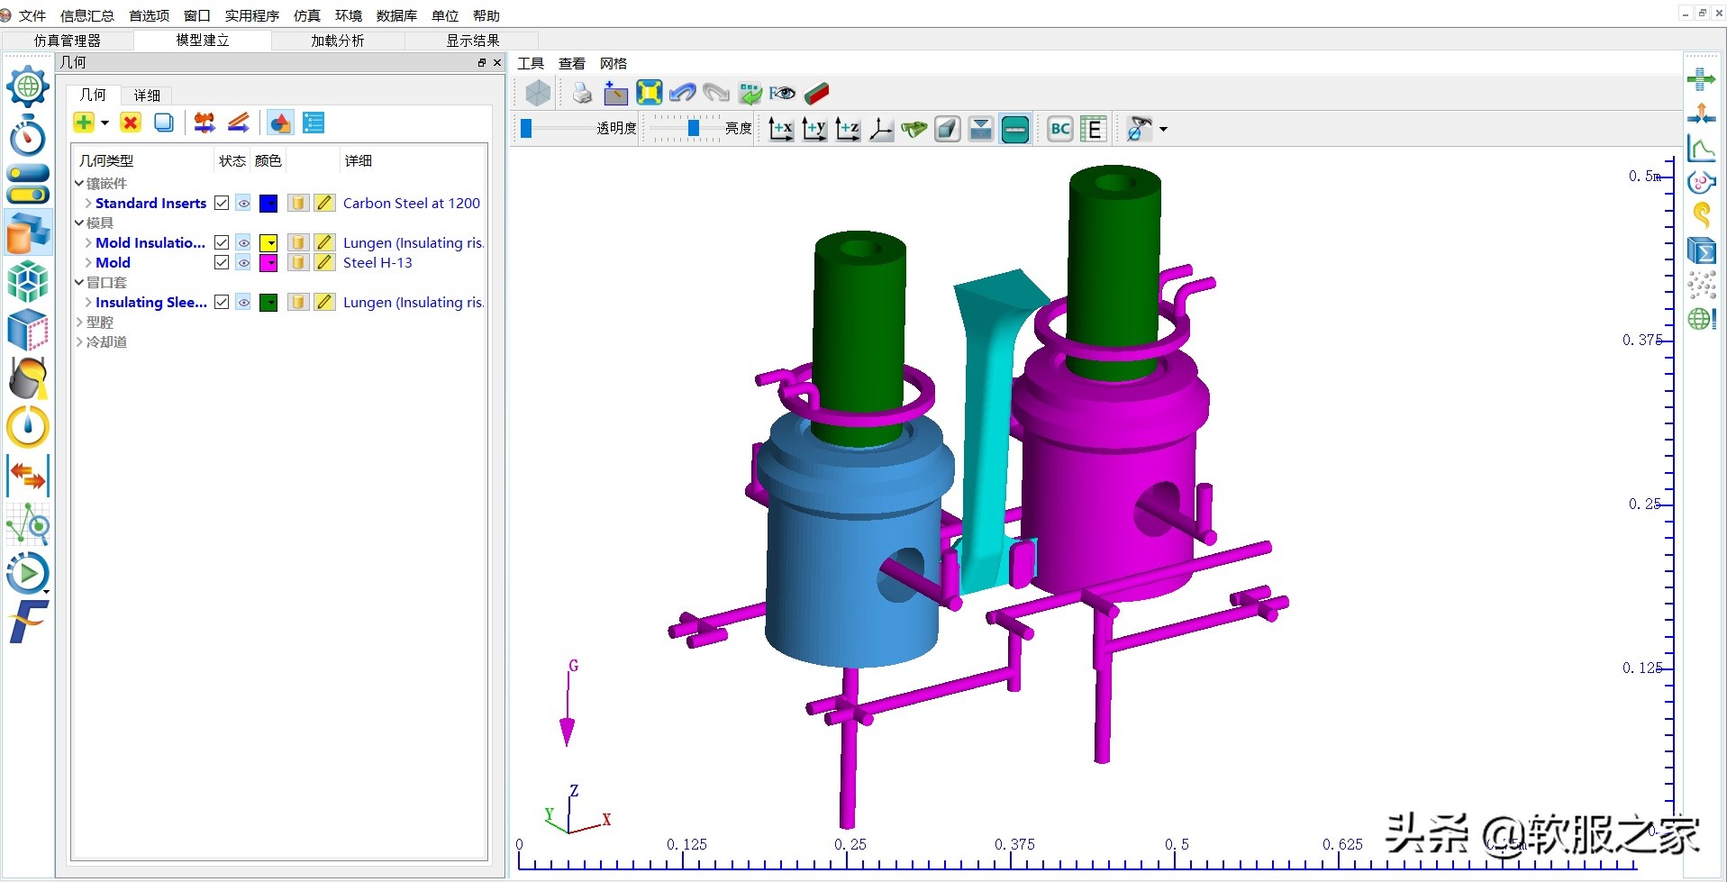This screenshot has width=1727, height=882.
Task: Open the BC boundary conditions icon
Action: point(1059,130)
